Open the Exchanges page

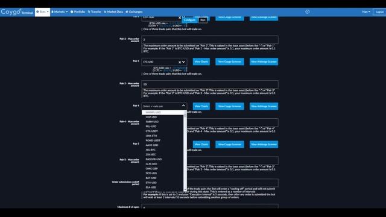[x=134, y=12]
